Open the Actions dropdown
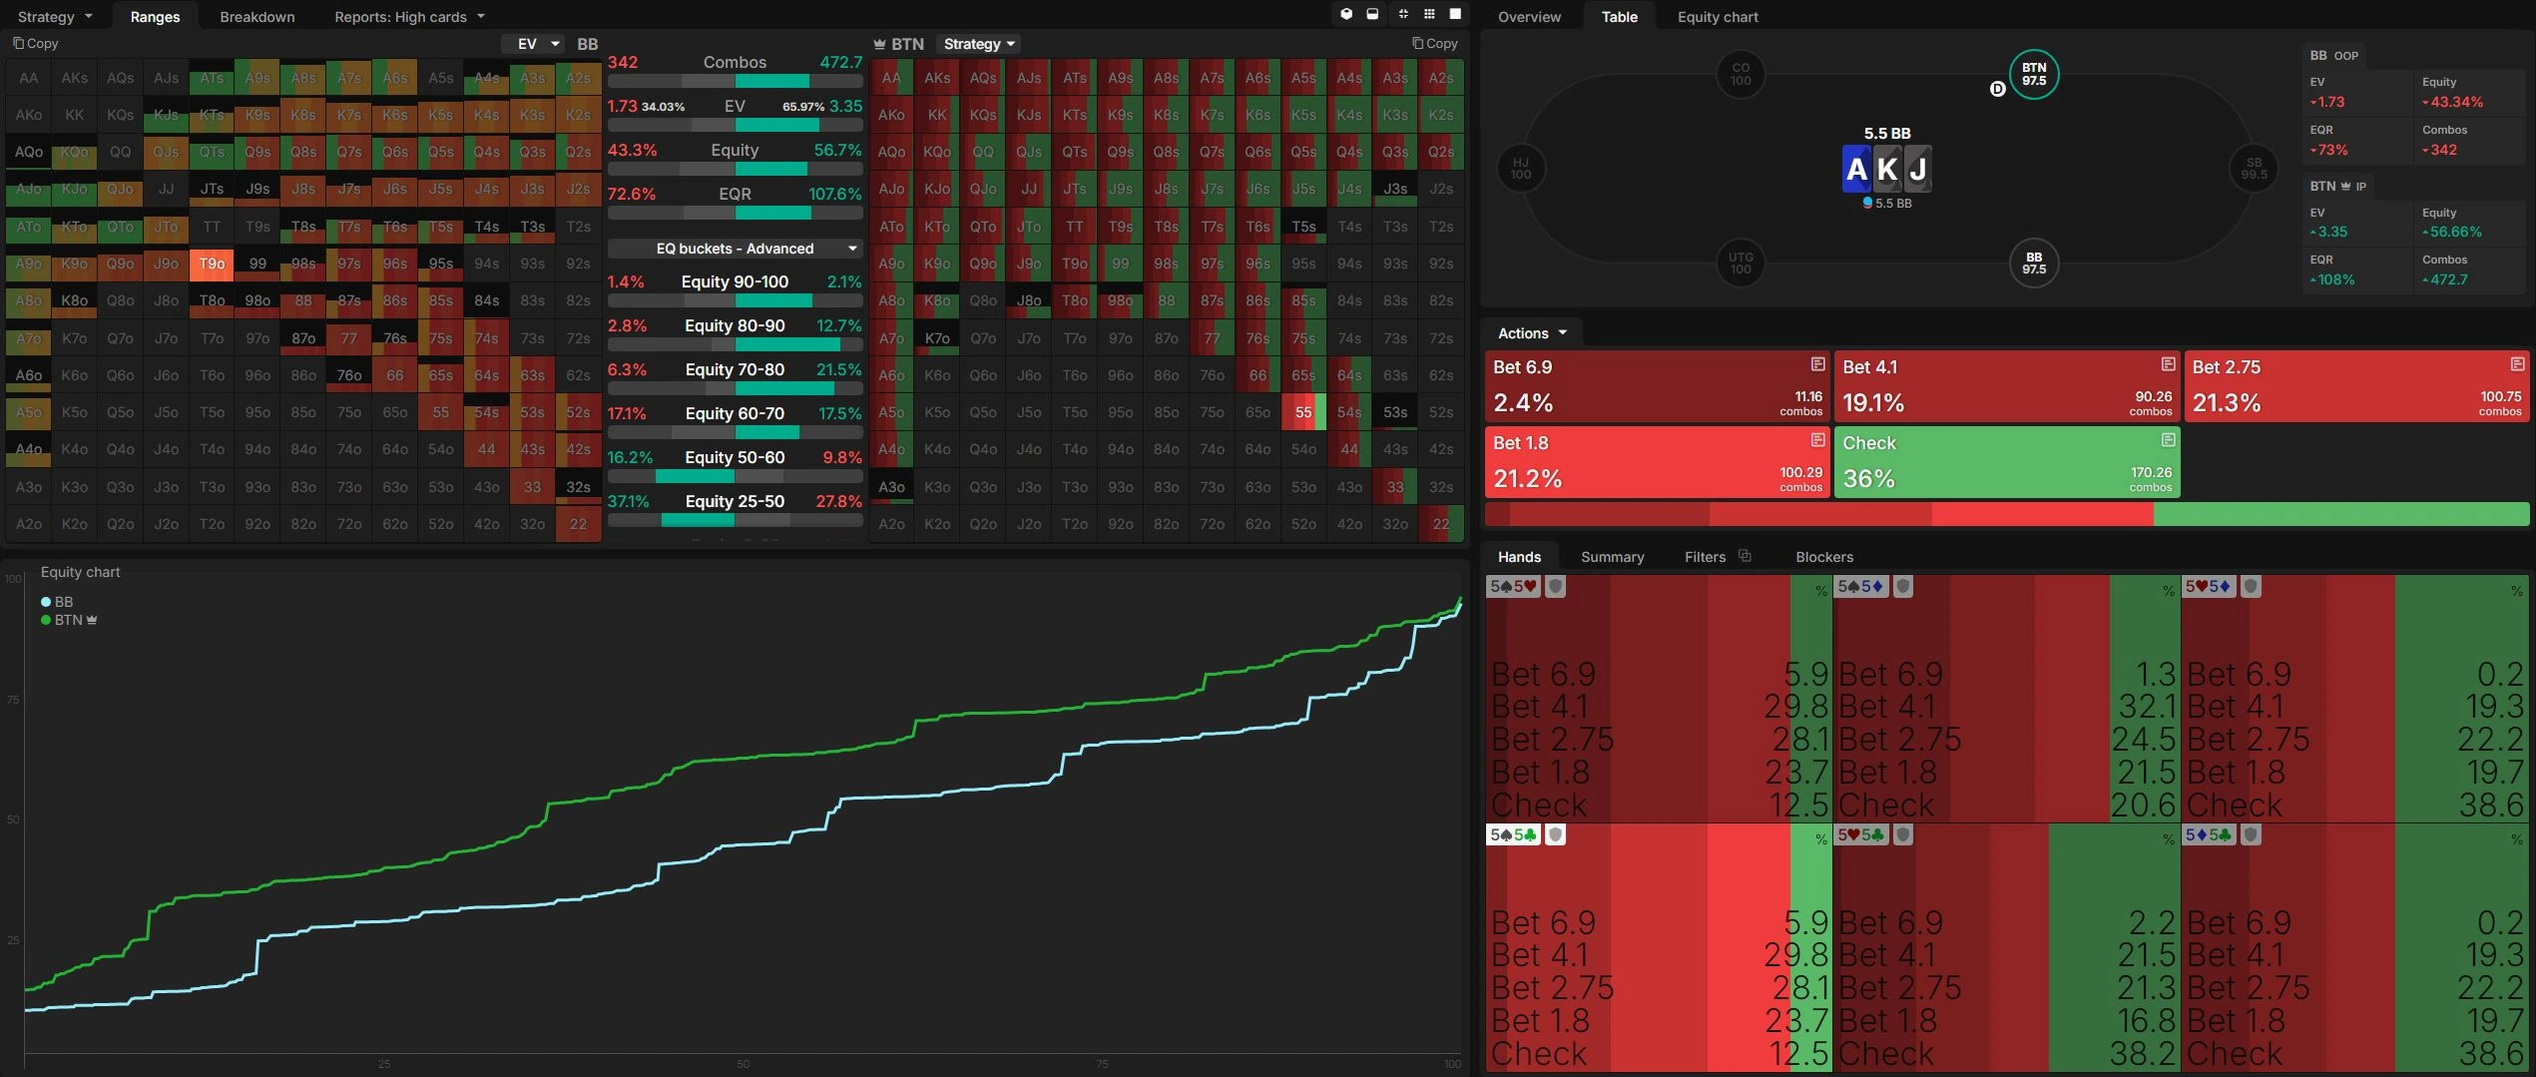 pos(1532,333)
